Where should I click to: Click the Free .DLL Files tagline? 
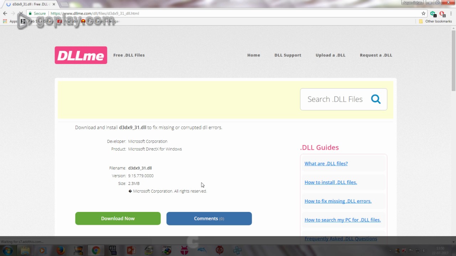tap(129, 55)
